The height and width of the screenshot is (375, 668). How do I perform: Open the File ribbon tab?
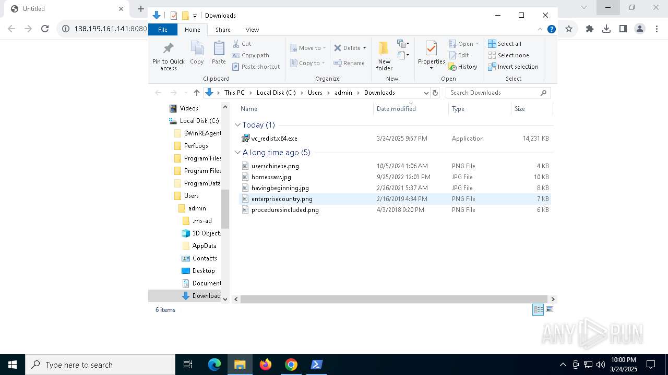pyautogui.click(x=163, y=30)
